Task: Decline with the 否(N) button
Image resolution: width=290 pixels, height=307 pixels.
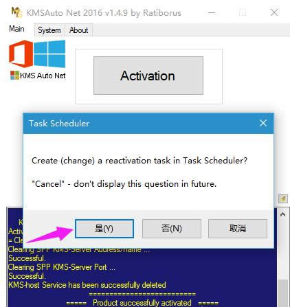Action: 172,229
